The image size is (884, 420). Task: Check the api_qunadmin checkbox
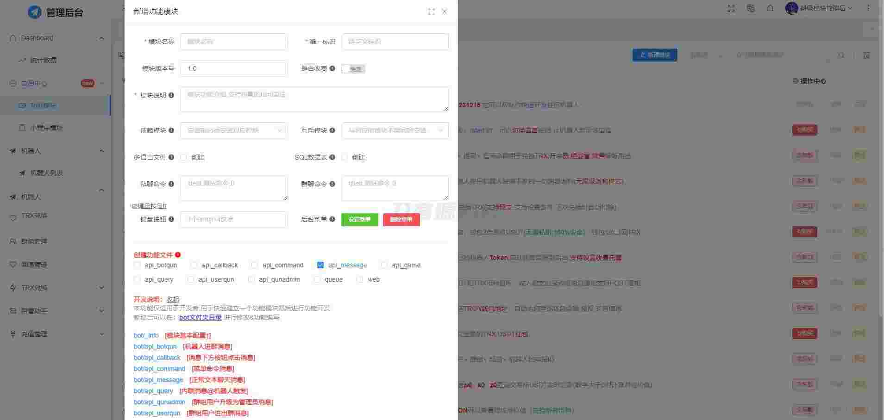[x=251, y=279]
